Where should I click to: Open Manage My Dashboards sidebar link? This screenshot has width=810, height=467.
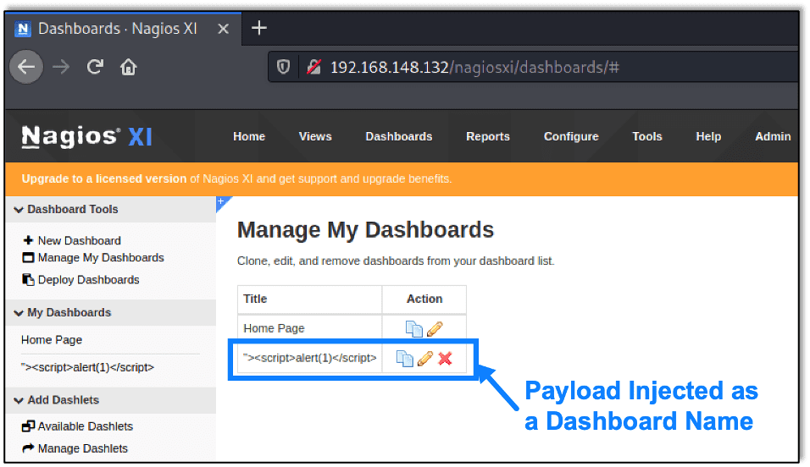(x=101, y=257)
